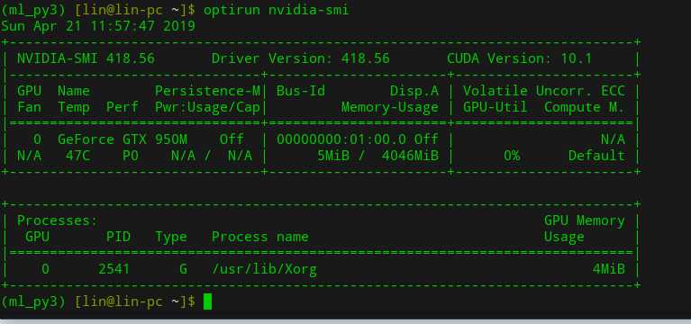Viewport: 691px width, 324px height.
Task: Click the 'optirun nvidia-smi' command text
Action: tap(276, 10)
